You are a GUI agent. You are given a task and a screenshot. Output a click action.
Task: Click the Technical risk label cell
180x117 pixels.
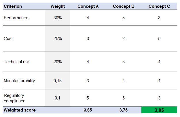pyautogui.click(x=24, y=62)
